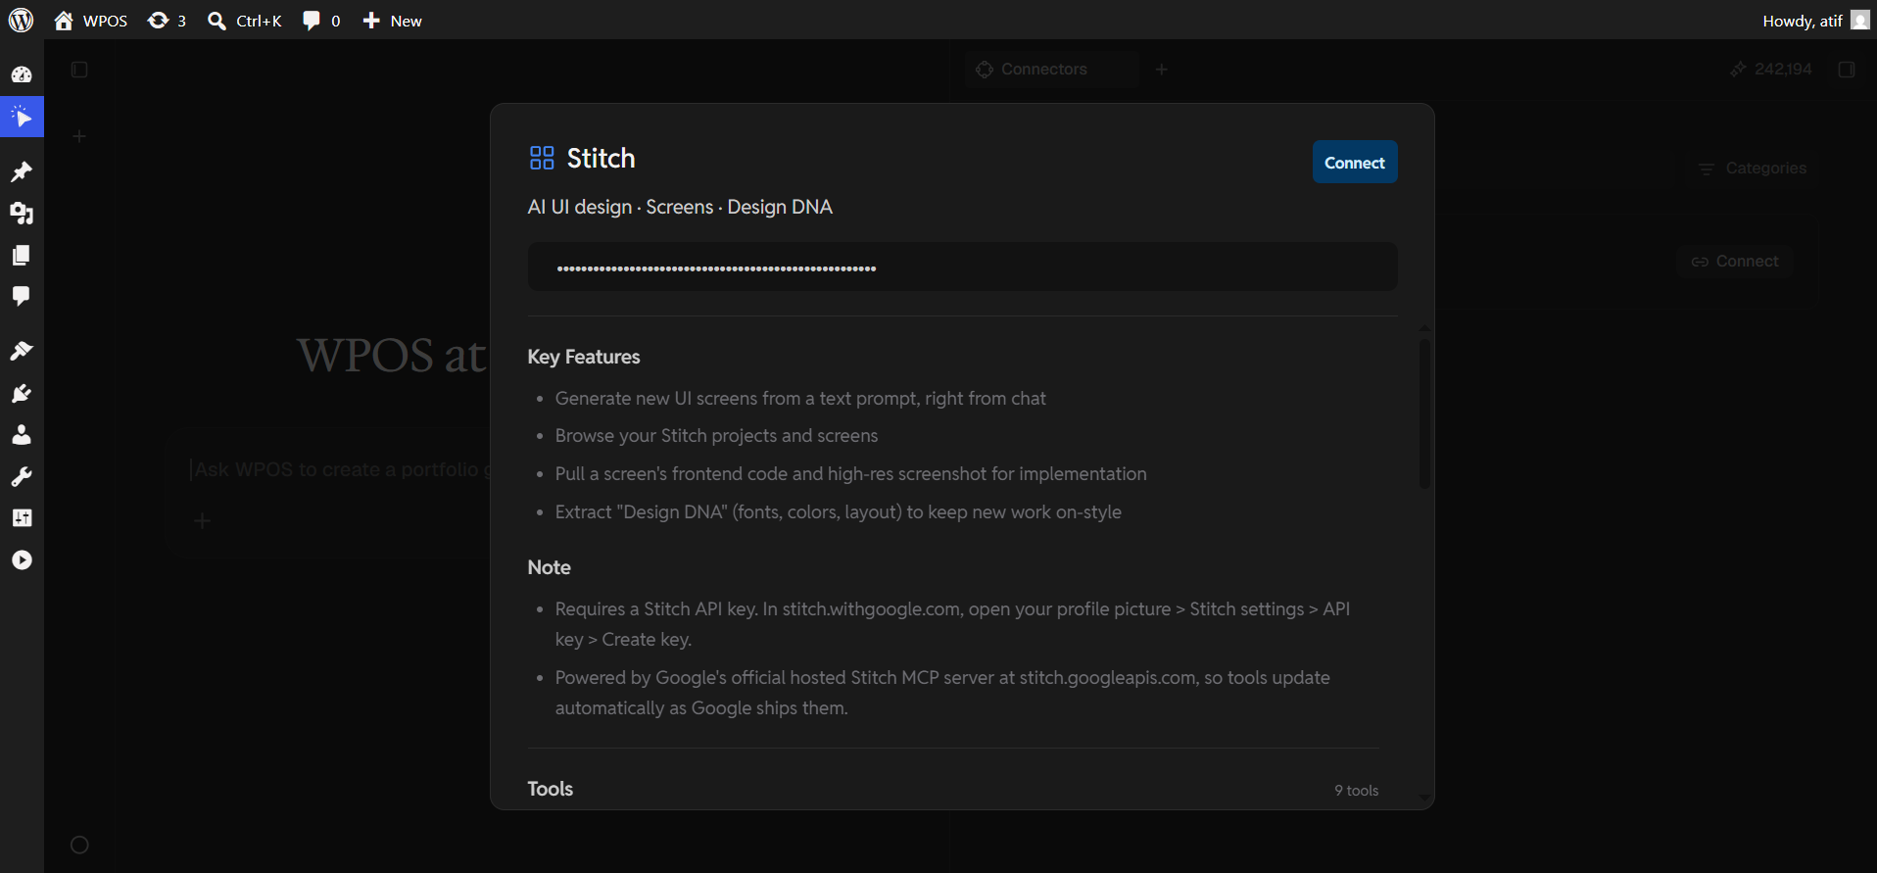
Task: Click the attachment plus under prompt
Action: coord(203,520)
